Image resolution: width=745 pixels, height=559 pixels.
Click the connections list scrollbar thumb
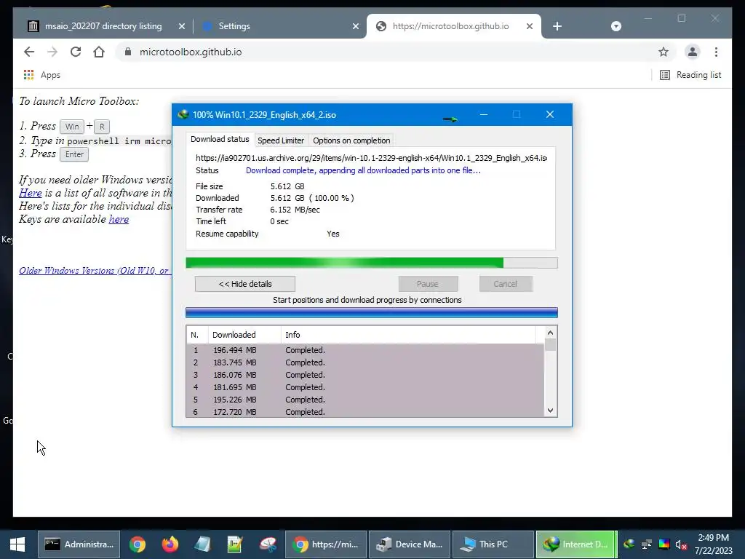pyautogui.click(x=550, y=344)
